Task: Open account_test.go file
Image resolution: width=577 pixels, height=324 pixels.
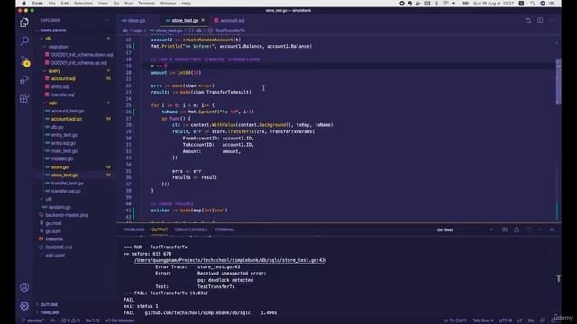Action: coord(68,111)
